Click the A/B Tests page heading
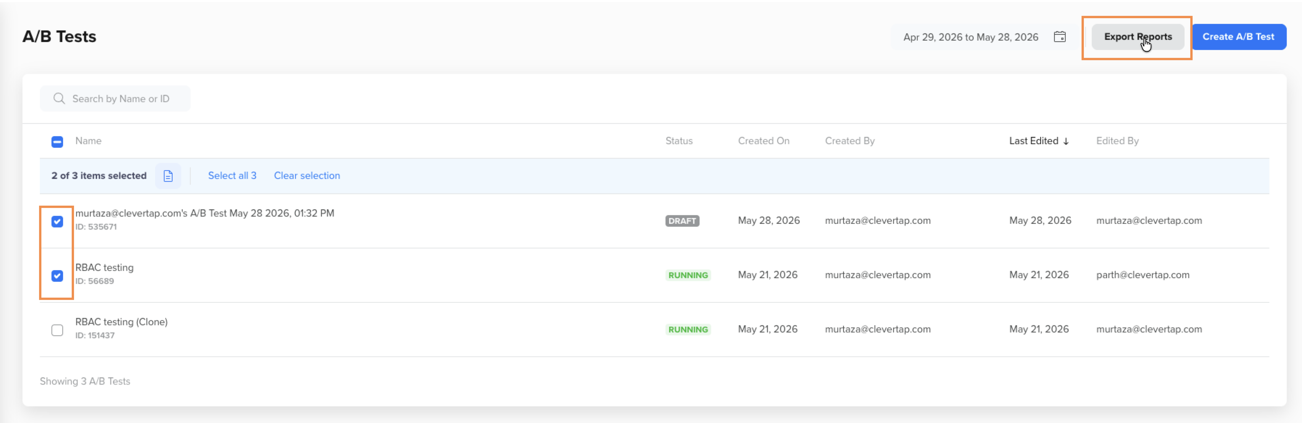 click(59, 36)
